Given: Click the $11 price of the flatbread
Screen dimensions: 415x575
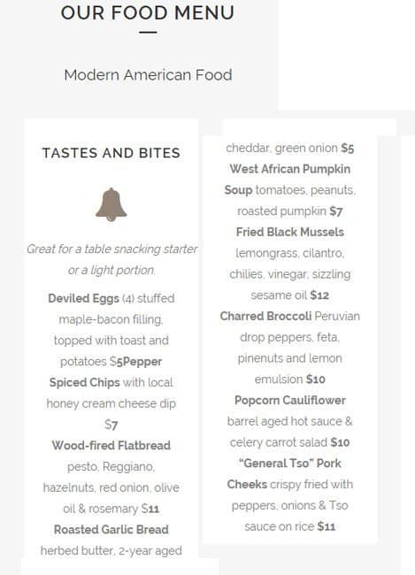Looking at the screenshot, I should 150,509.
